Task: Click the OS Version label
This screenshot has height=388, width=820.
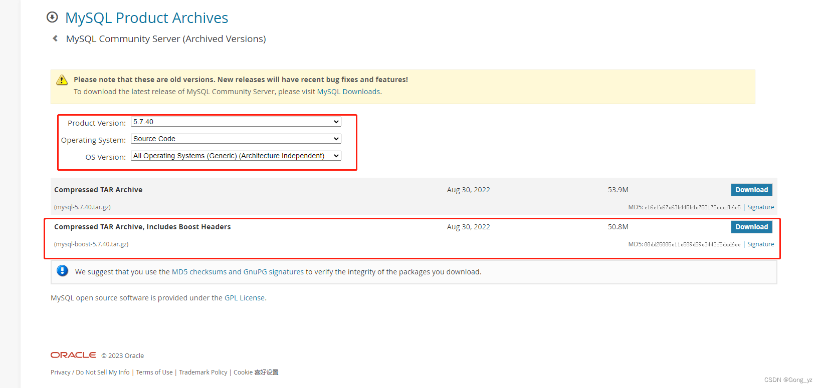Action: [106, 157]
